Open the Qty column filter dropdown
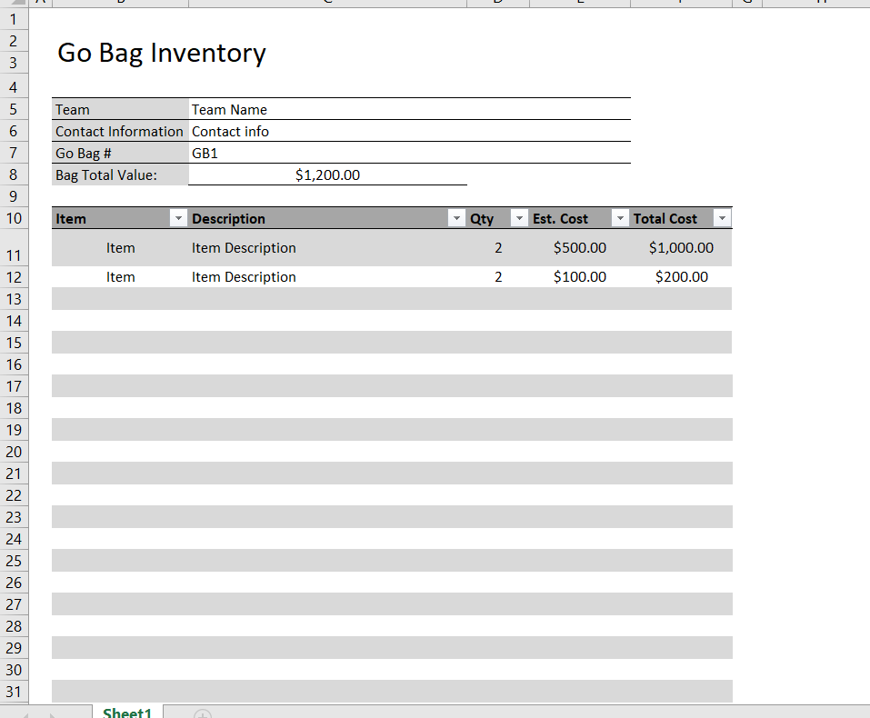The height and width of the screenshot is (718, 870). coord(518,218)
